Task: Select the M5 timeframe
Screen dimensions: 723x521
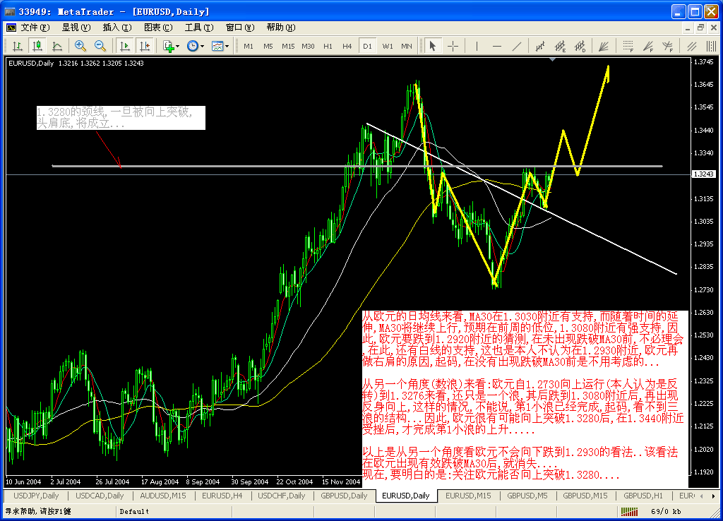Action: point(268,46)
